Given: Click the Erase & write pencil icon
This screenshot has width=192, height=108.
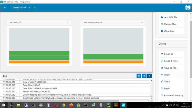Looking at the screenshot, I should (x=162, y=61).
